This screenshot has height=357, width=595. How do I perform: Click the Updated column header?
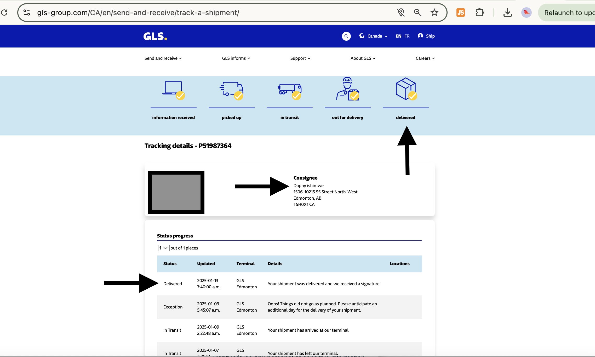click(x=206, y=264)
